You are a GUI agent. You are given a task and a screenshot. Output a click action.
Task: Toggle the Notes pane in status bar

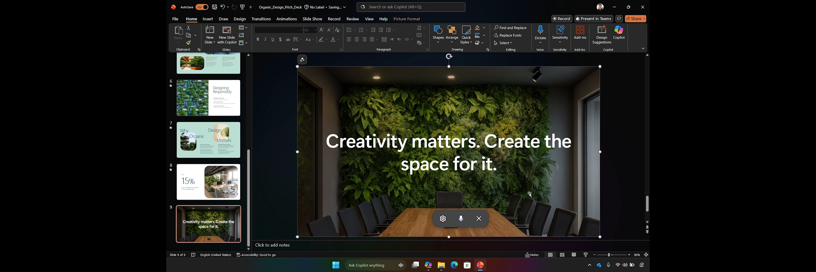pyautogui.click(x=532, y=255)
